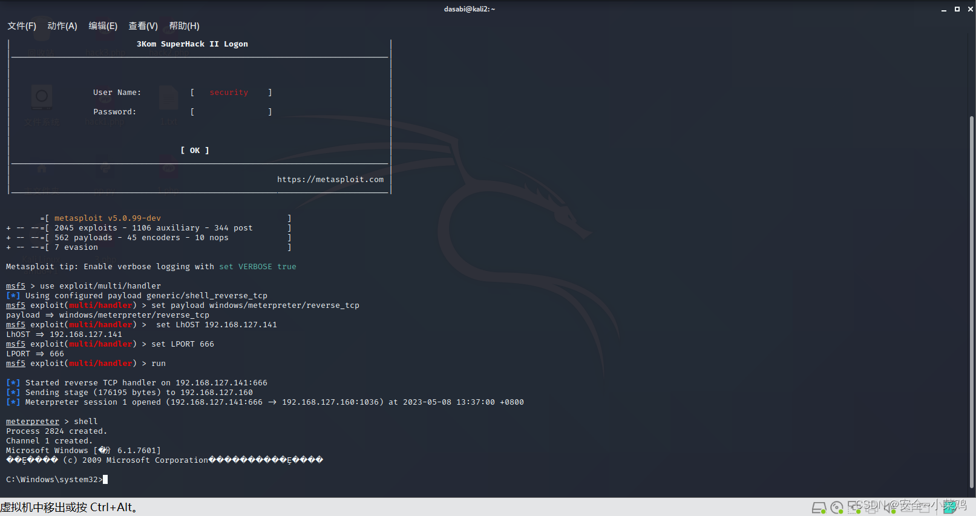Click the 'set LPORT 666' command
Screen dimensions: 976x516
[x=183, y=344]
